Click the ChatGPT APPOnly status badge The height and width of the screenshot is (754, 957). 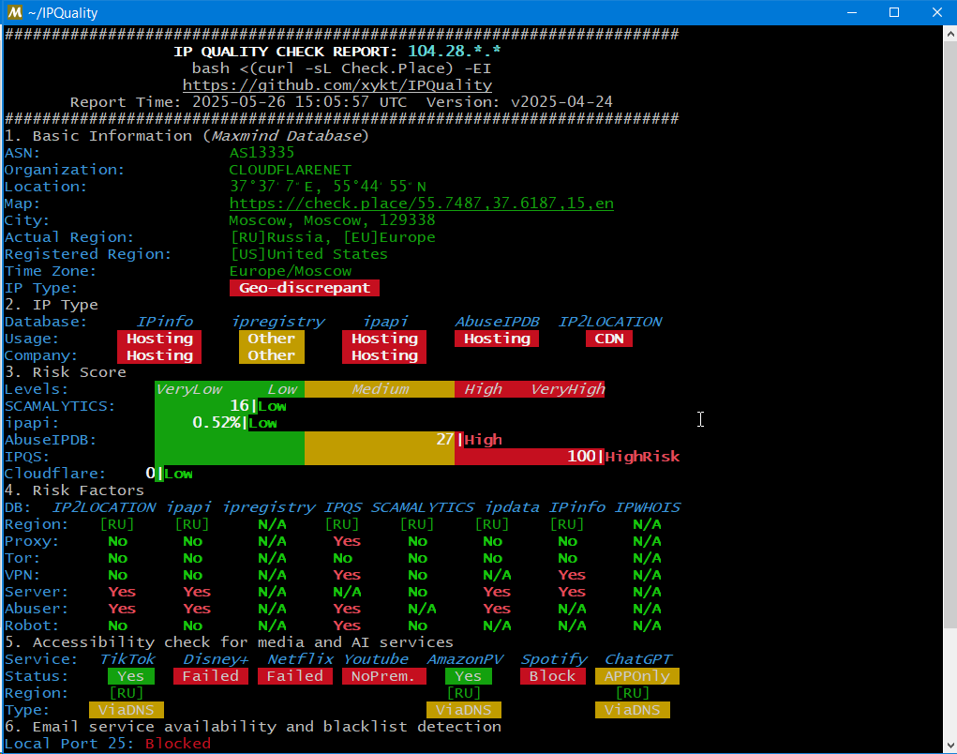pyautogui.click(x=637, y=676)
